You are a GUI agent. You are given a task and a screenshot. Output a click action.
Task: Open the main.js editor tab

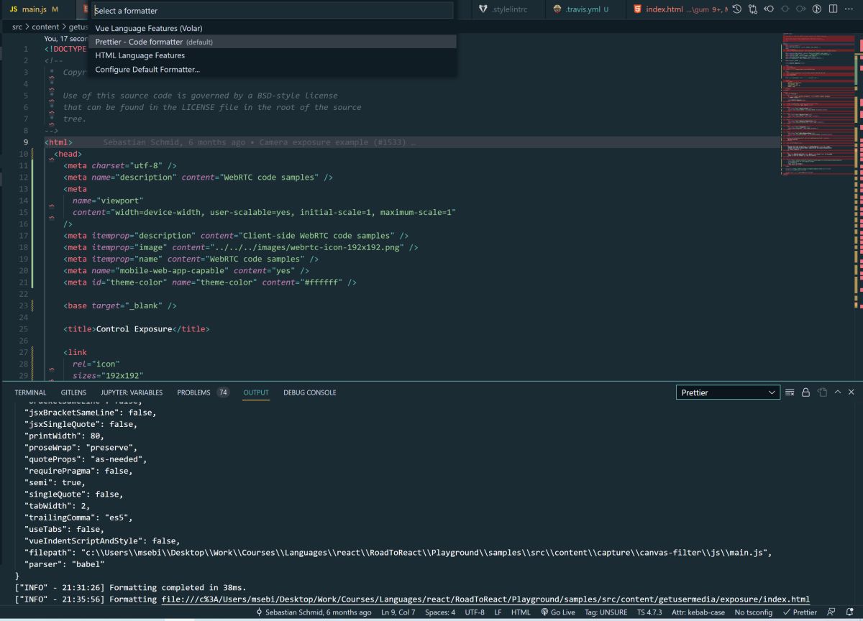point(33,9)
